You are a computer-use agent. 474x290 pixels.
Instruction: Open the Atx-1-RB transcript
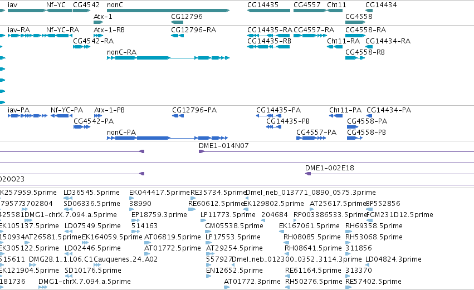point(98,36)
